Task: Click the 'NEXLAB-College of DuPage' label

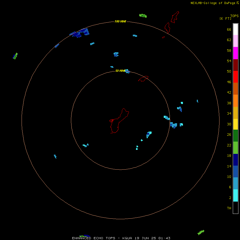Action: (x=213, y=3)
